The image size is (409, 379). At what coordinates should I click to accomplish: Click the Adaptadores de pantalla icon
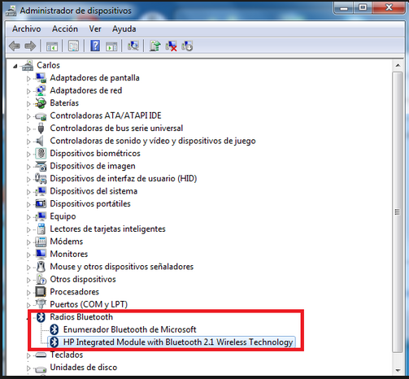(x=41, y=78)
